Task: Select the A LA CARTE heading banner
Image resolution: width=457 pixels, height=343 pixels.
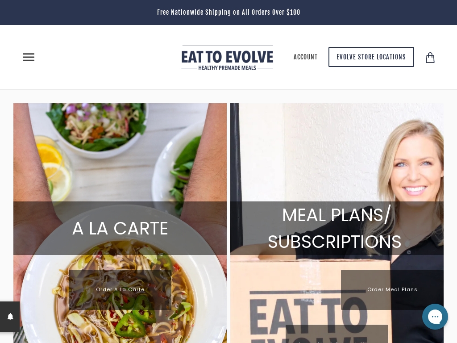Action: pos(120,228)
